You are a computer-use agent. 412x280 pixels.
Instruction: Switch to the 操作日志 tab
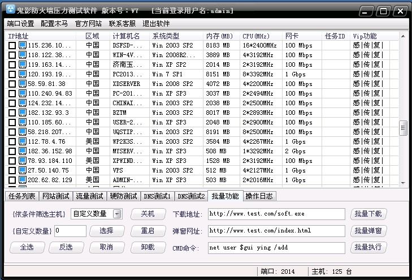[260, 196]
